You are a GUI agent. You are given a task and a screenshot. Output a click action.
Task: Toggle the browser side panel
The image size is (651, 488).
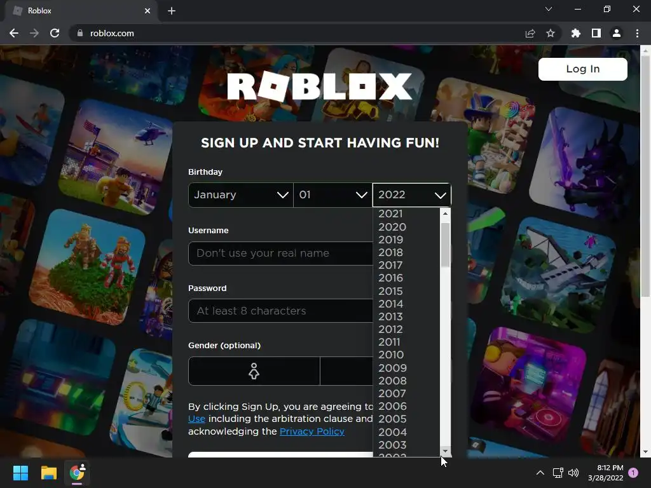(596, 33)
